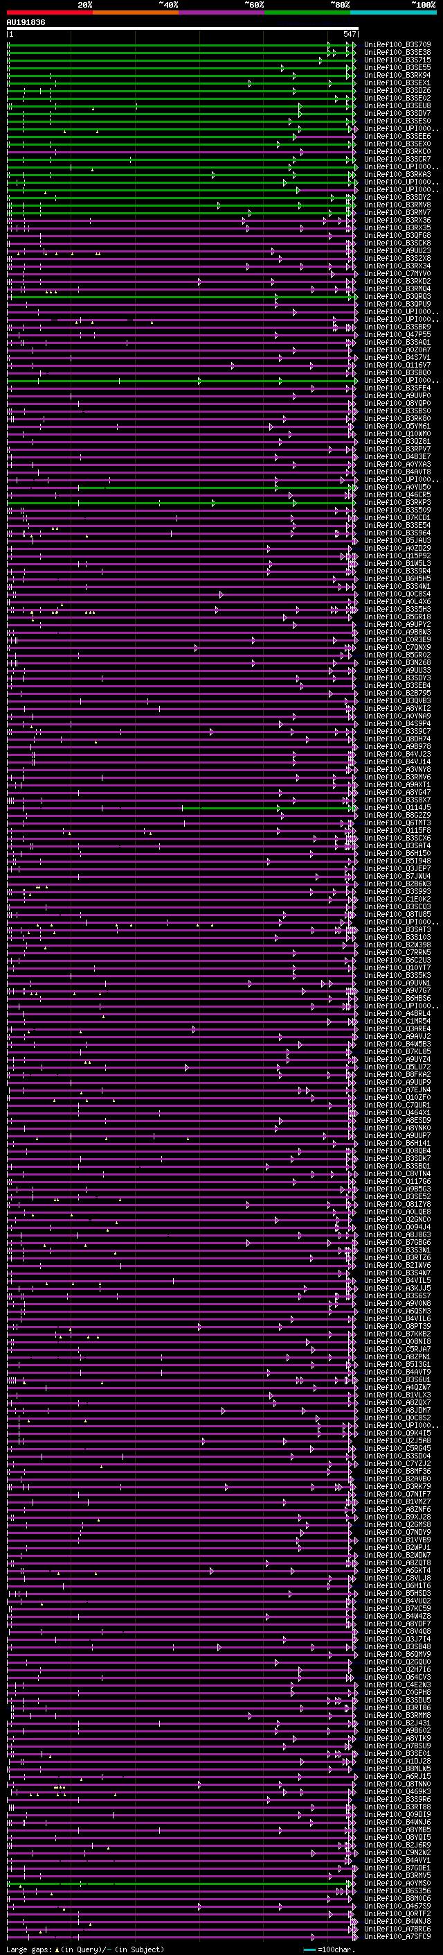Image resolution: width=443 pixels, height=1955 pixels.
Task: Select the UniRef100_B6H141 label
Action: coord(397,1143)
